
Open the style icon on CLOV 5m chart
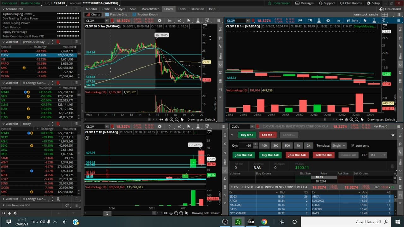coord(180,20)
